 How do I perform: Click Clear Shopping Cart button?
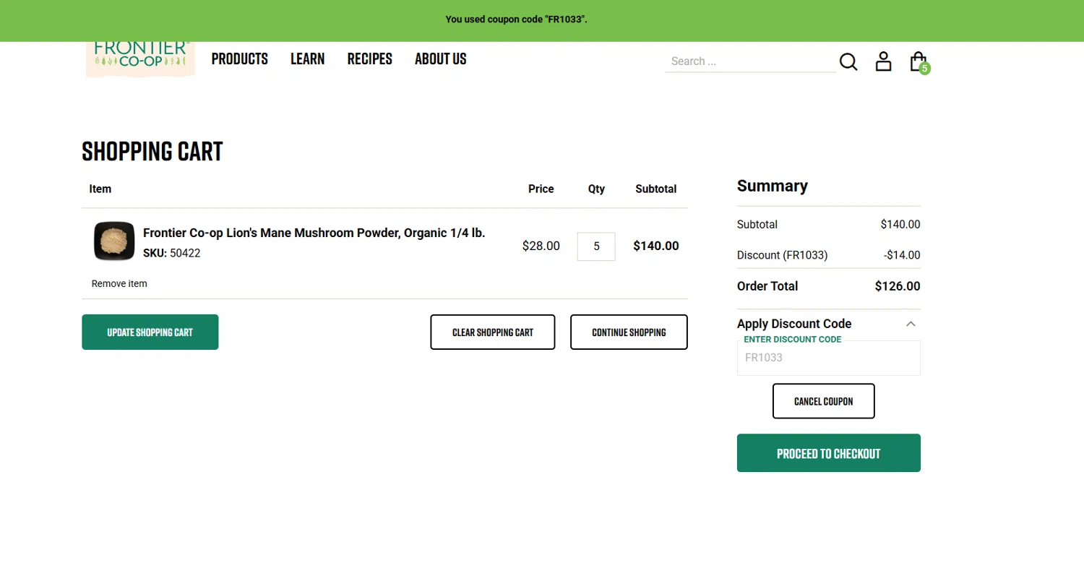493,332
